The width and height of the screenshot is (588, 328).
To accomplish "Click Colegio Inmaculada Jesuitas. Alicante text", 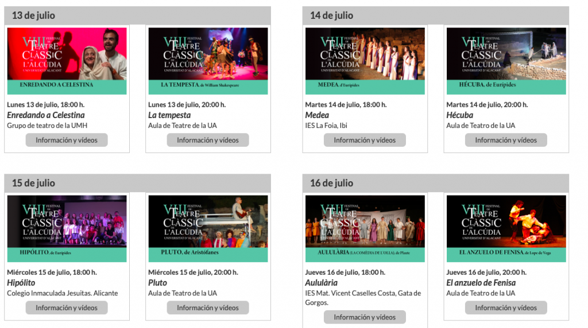I will [x=62, y=293].
